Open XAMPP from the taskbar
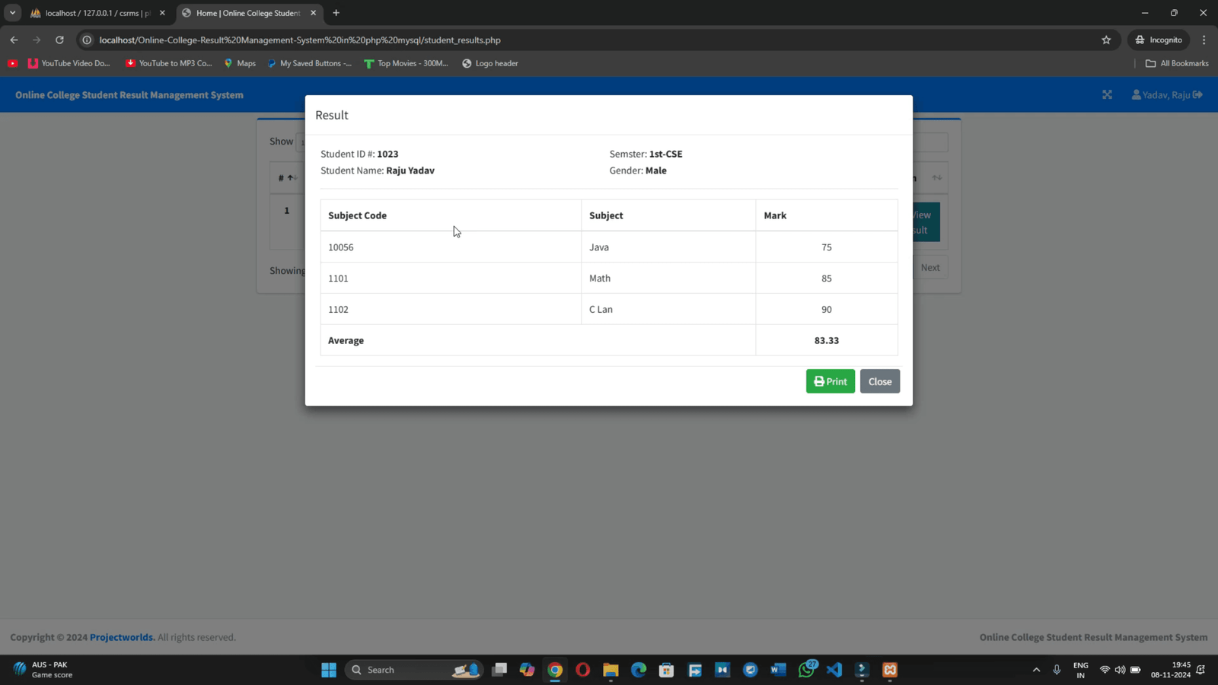The image size is (1218, 685). (889, 670)
